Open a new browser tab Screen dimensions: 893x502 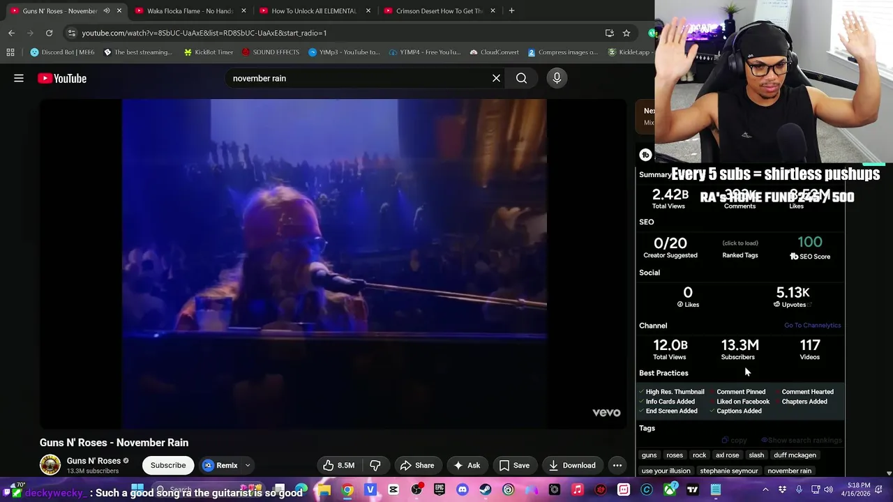click(x=511, y=10)
